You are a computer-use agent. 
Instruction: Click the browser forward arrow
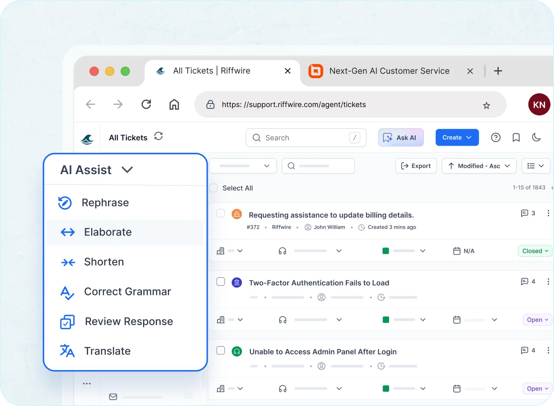click(x=118, y=104)
